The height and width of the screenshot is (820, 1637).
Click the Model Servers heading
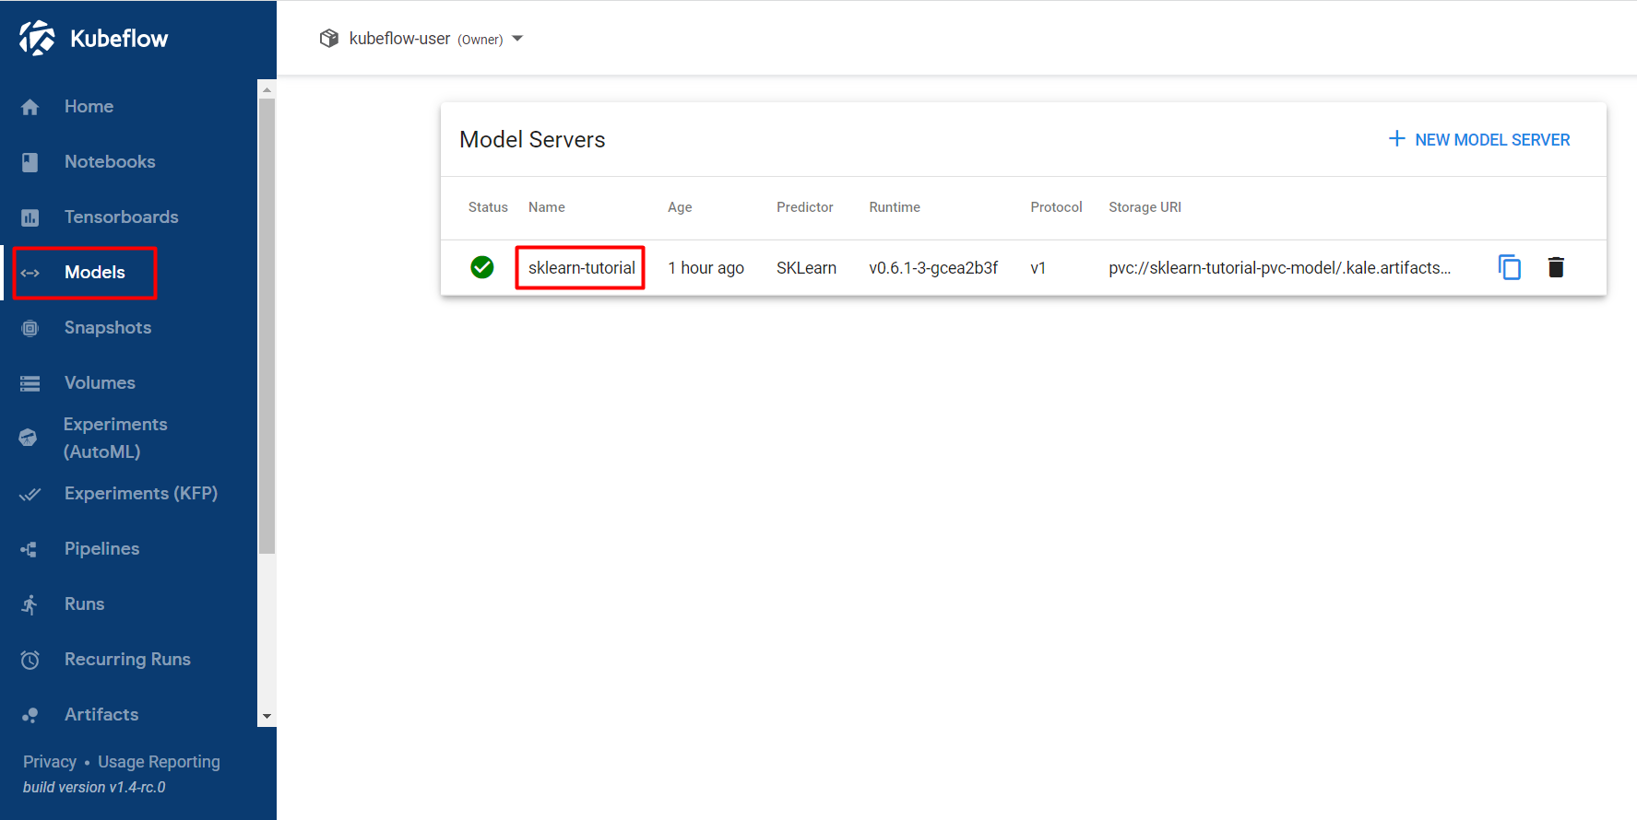pyautogui.click(x=532, y=139)
